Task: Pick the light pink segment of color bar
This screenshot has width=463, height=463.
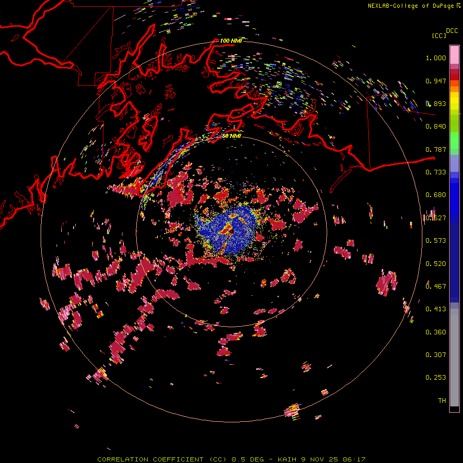Action: pos(454,55)
